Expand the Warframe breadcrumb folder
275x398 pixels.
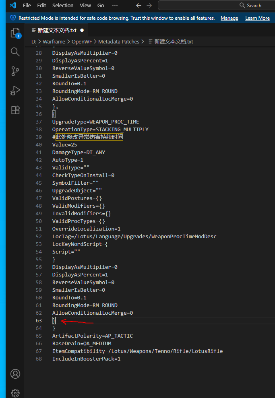54,41
